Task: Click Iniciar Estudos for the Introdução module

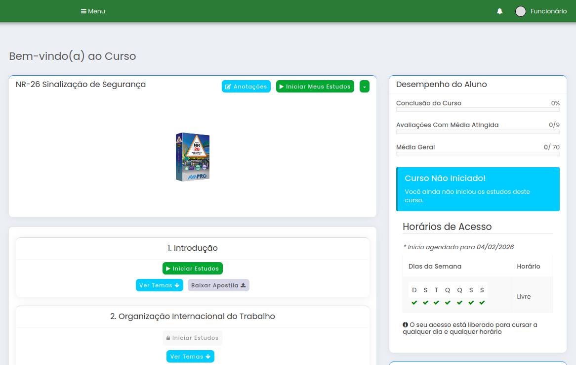Action: [x=192, y=268]
